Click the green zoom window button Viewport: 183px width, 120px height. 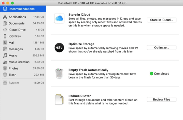tap(13, 2)
